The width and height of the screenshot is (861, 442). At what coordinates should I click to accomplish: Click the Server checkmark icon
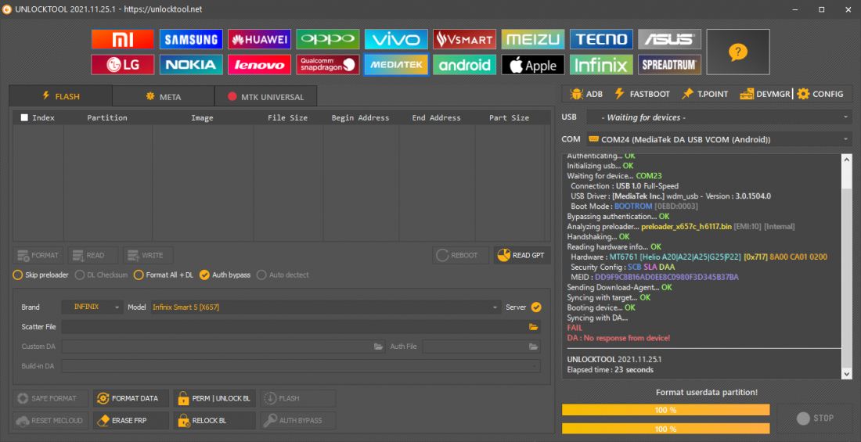point(536,307)
